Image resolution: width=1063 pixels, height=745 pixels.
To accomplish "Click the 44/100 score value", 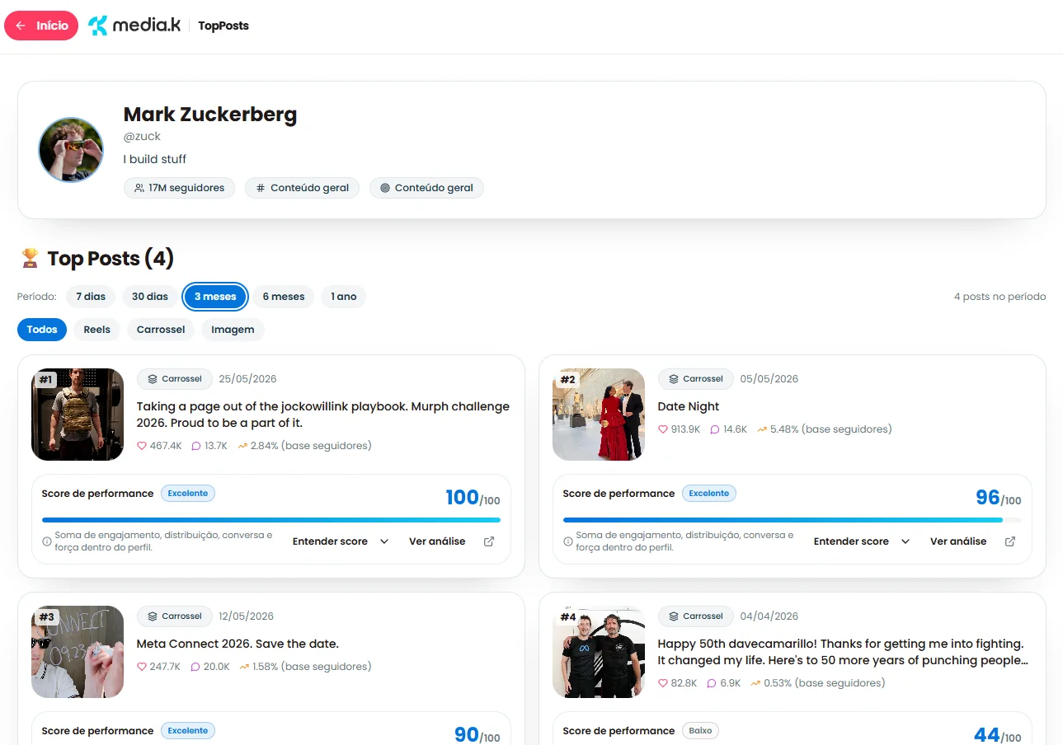I will point(998,734).
